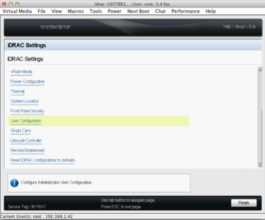Click the Current User(s) status bar text

36,217
